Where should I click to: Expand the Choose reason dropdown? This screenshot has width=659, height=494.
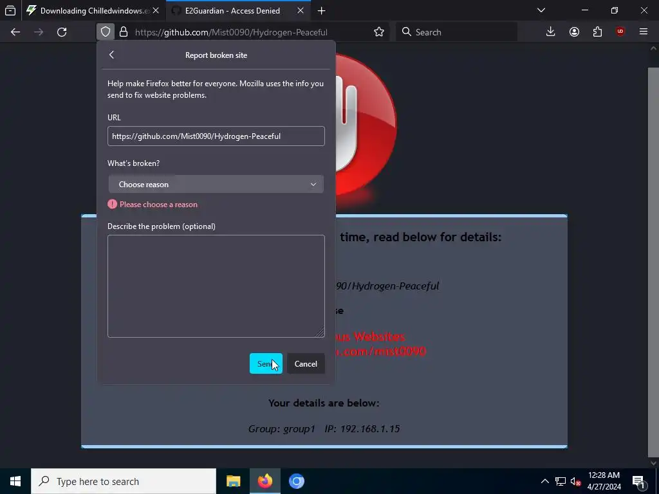coord(216,185)
